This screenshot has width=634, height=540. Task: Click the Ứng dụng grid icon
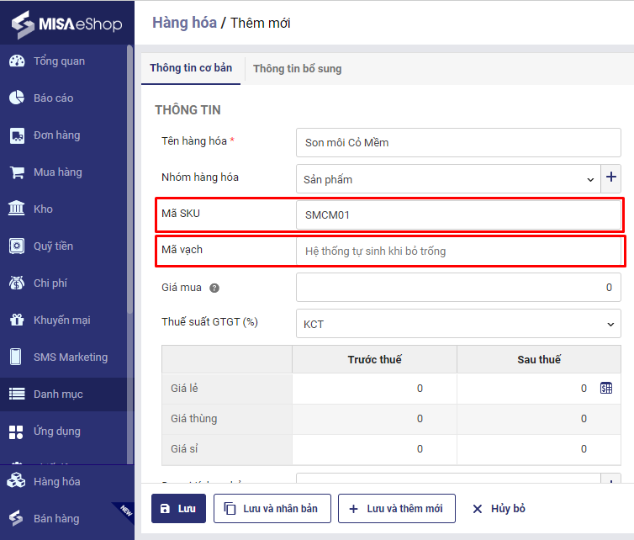coord(16,431)
